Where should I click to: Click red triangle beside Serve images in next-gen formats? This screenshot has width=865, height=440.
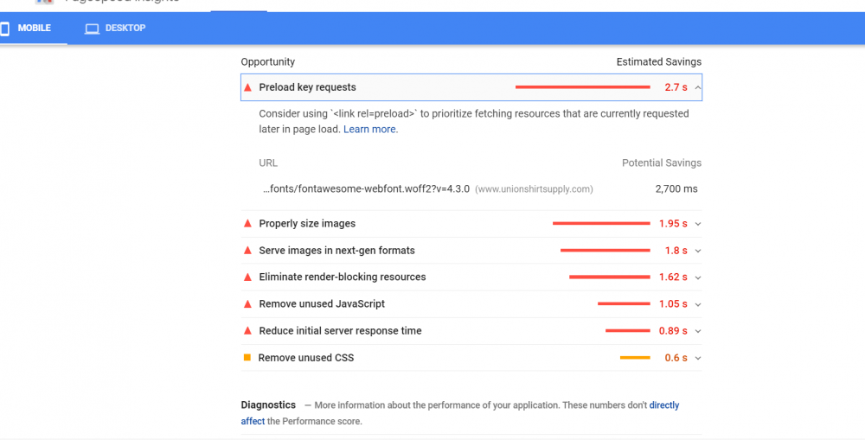pos(248,251)
